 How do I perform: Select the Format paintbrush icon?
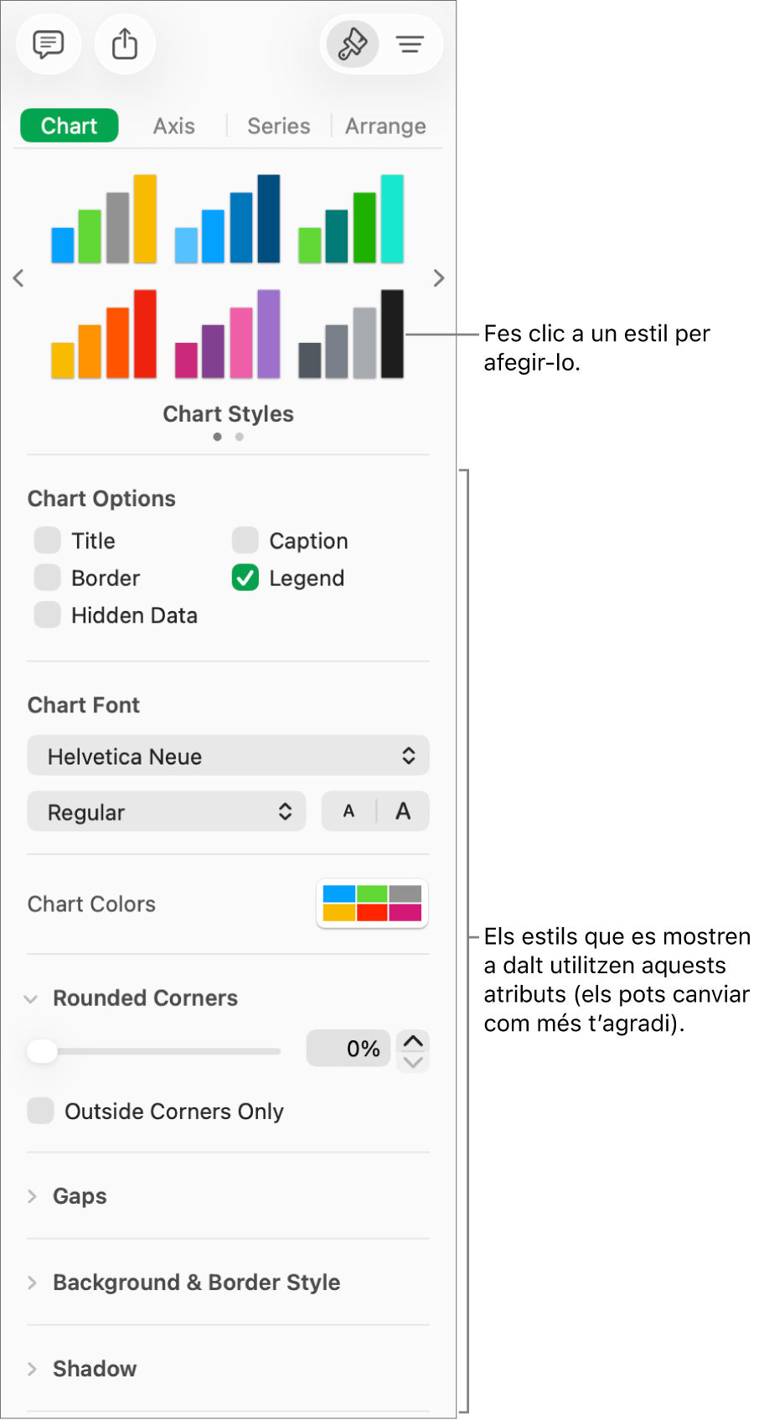click(352, 44)
